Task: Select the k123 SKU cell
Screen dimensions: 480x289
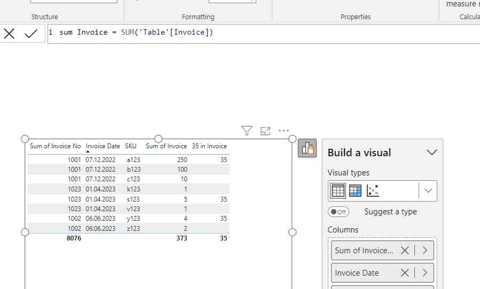Action: tap(133, 189)
